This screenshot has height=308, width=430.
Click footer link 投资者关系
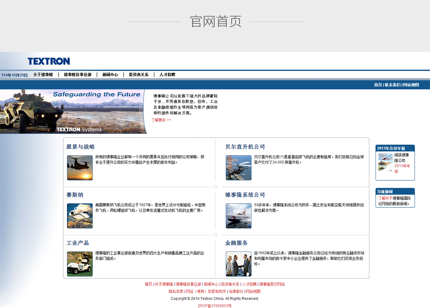(230, 284)
